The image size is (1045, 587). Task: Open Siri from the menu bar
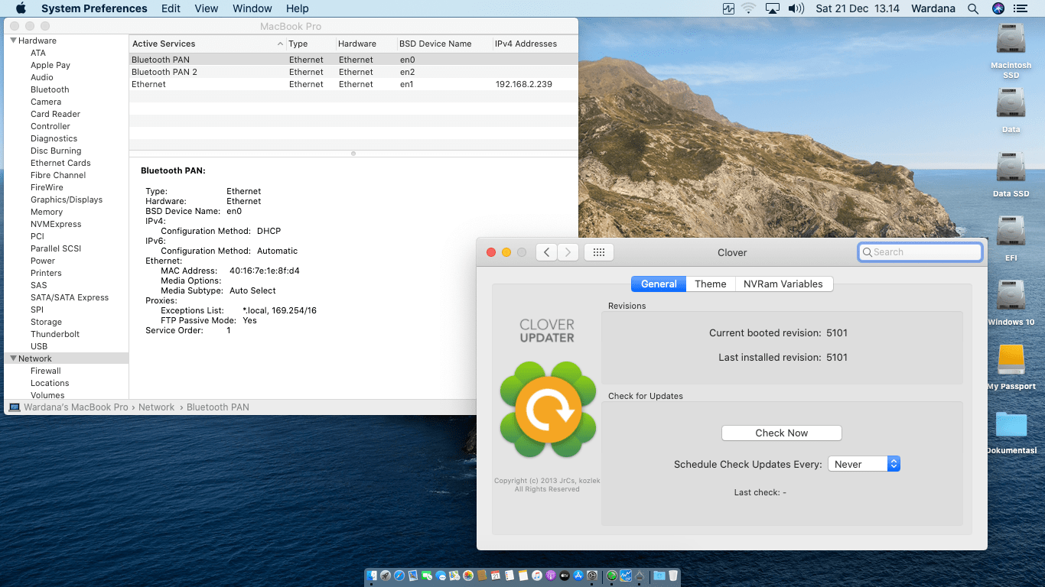998,8
